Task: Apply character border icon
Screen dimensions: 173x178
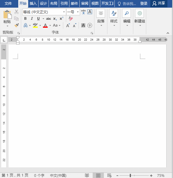Action: pos(90,12)
